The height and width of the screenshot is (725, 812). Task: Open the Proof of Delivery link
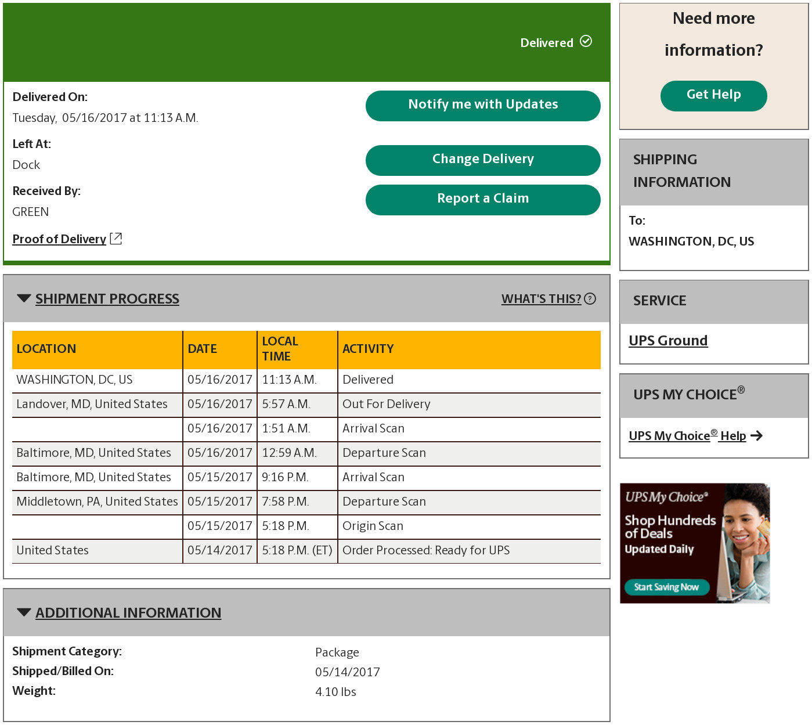59,239
